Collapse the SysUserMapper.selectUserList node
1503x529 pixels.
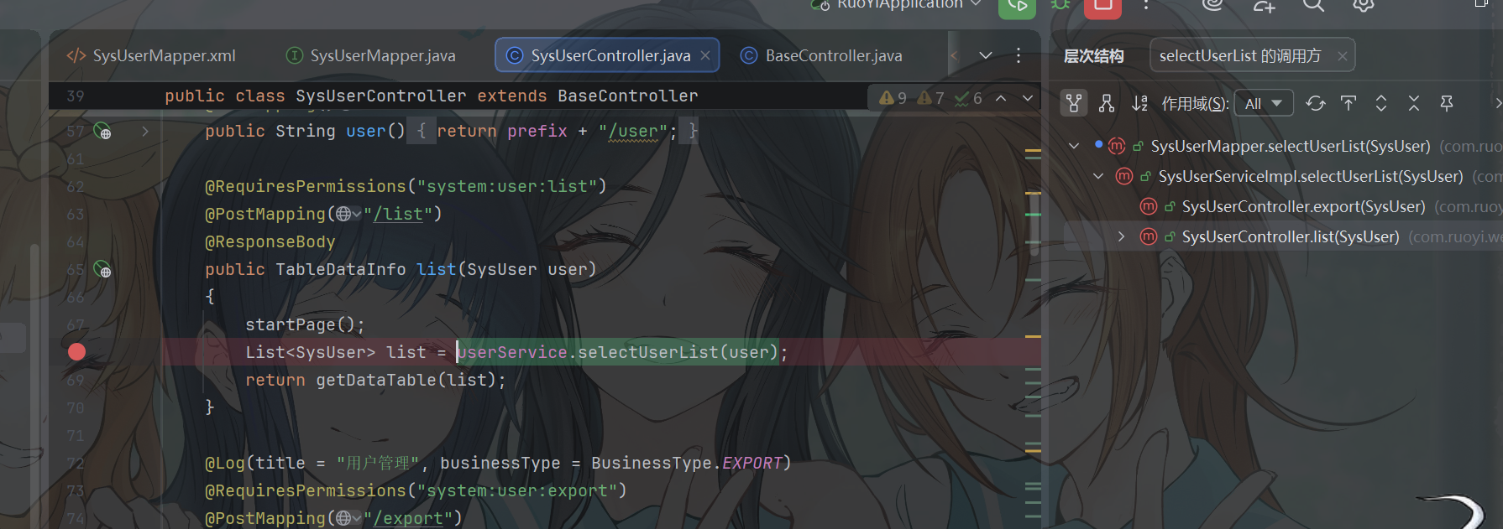pyautogui.click(x=1074, y=146)
